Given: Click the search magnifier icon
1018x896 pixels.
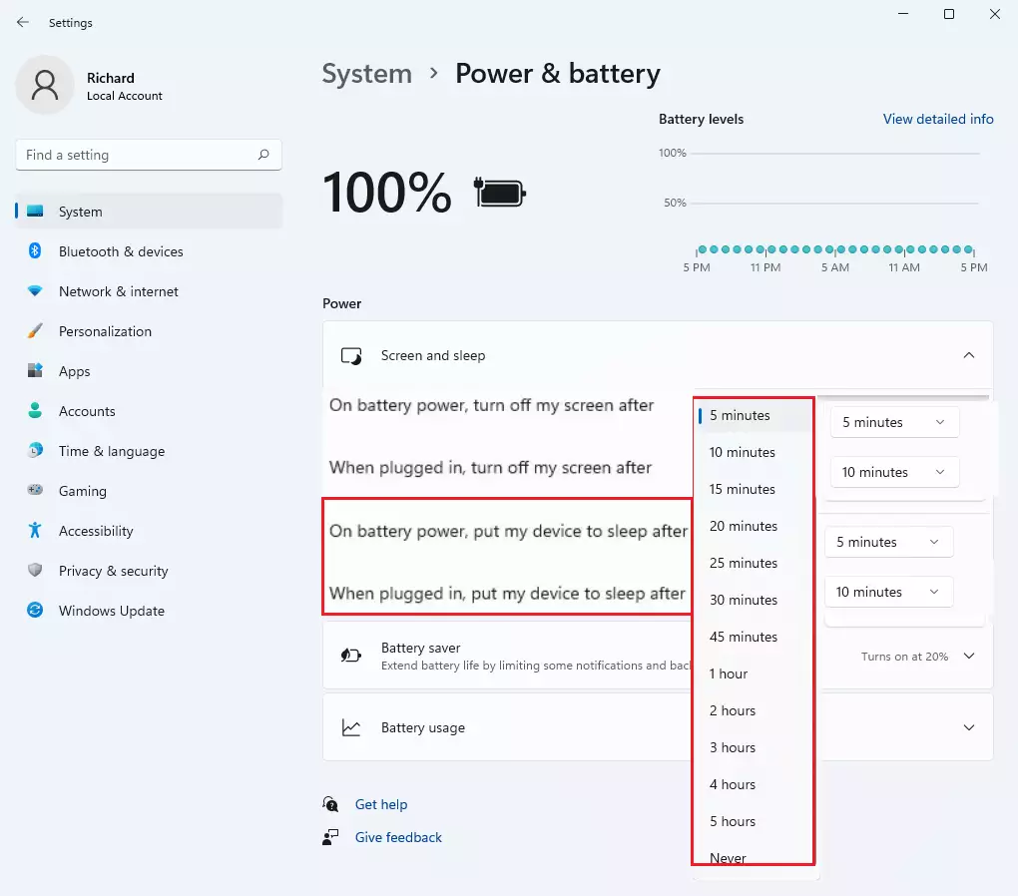Looking at the screenshot, I should click(262, 155).
